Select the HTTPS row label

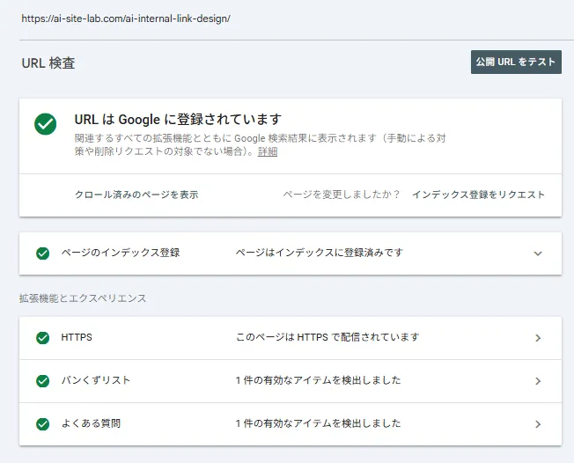click(x=77, y=337)
